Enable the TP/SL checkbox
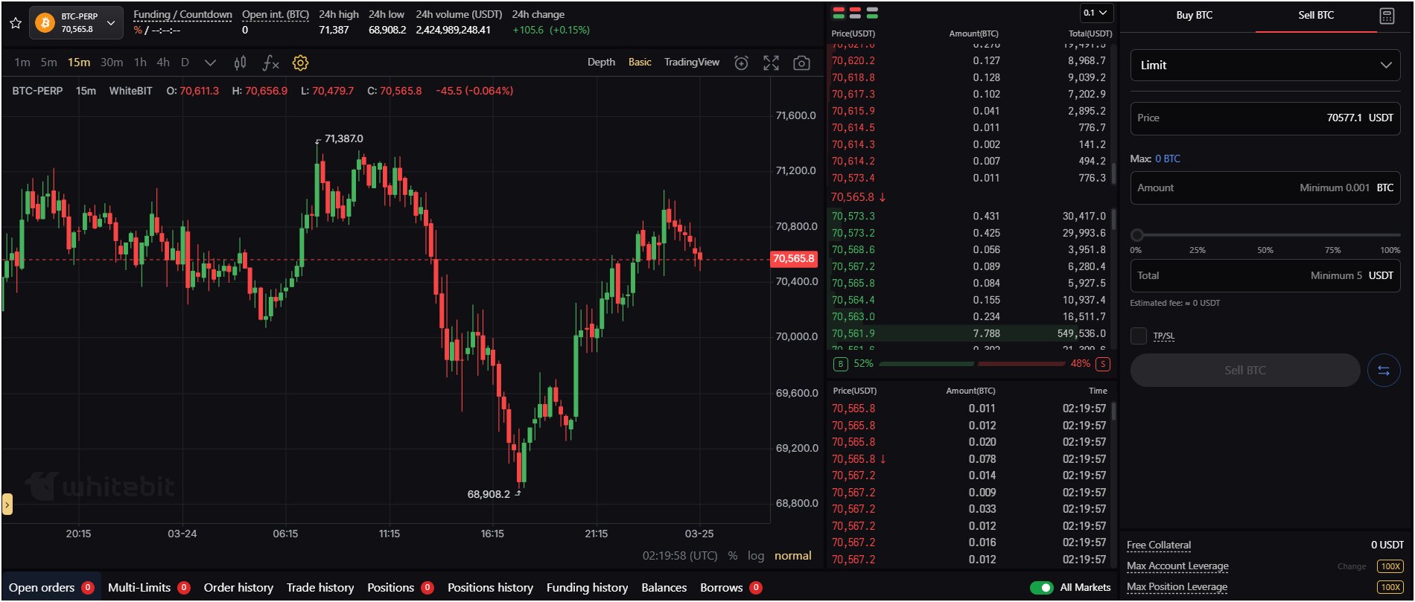Screen dimensions: 1415x602 [1139, 336]
